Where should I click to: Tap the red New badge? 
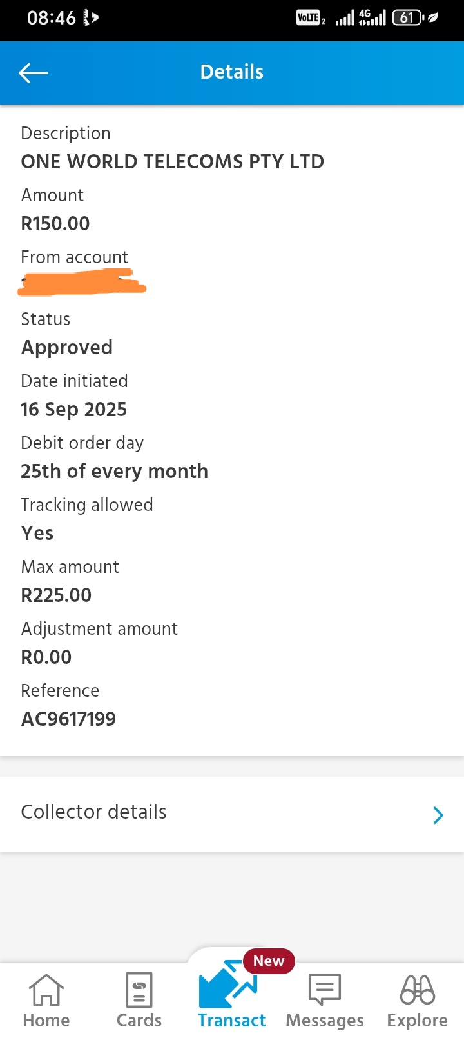(x=269, y=961)
